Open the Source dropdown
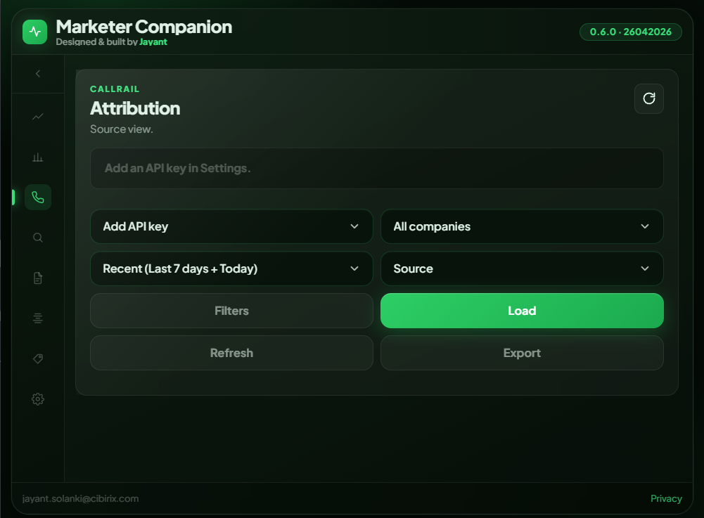Image resolution: width=704 pixels, height=518 pixels. [x=522, y=268]
